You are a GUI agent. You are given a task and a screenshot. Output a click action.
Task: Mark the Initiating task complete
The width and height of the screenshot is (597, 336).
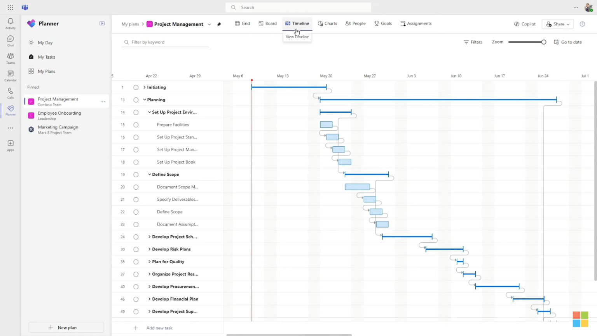pos(136,87)
